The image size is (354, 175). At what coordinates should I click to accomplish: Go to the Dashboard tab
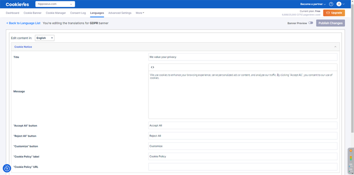(12, 13)
